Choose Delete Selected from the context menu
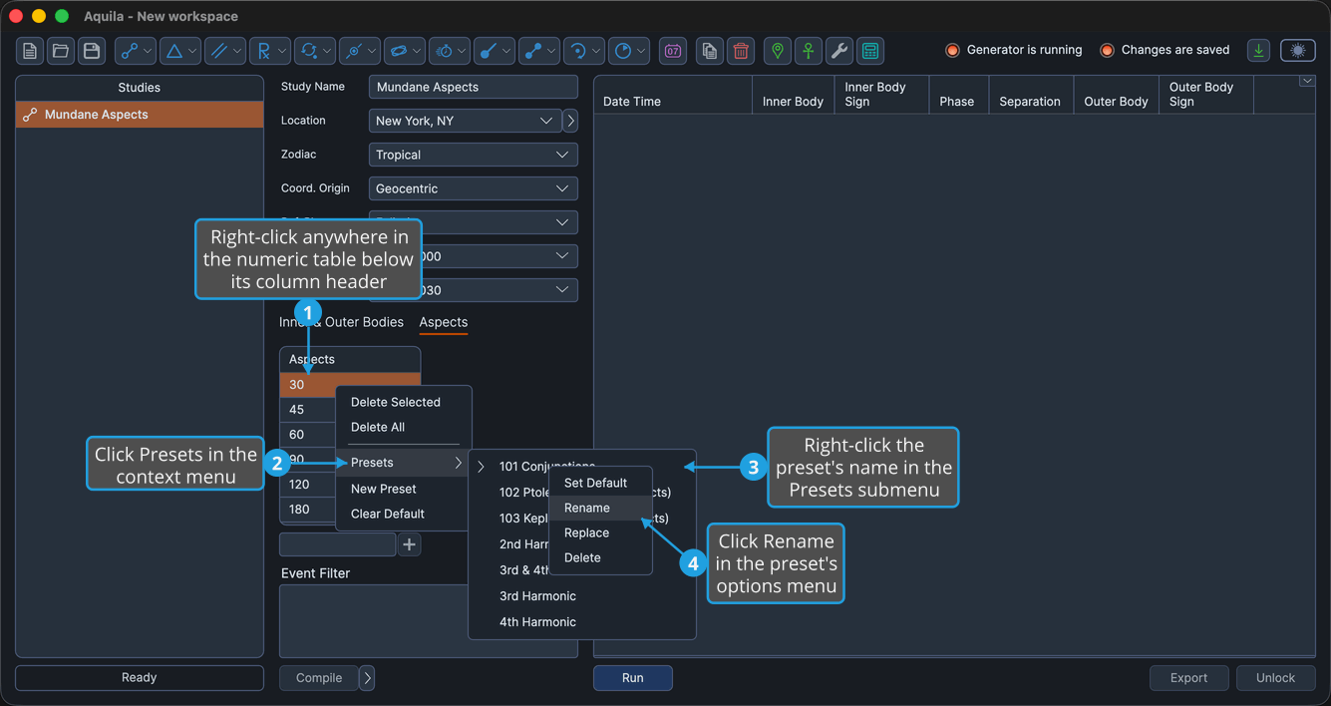Screen dimensions: 1331x706 (x=396, y=402)
